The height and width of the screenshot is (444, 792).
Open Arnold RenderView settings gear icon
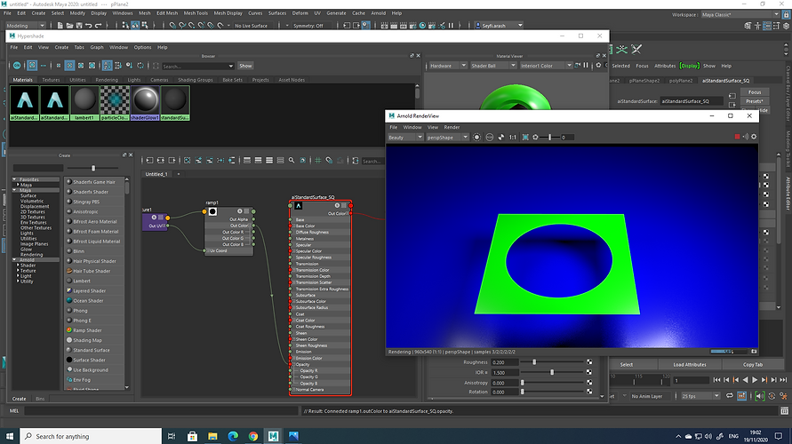[754, 137]
